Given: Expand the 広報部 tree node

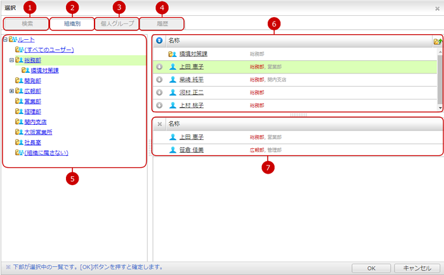Looking at the screenshot, I should pos(11,91).
